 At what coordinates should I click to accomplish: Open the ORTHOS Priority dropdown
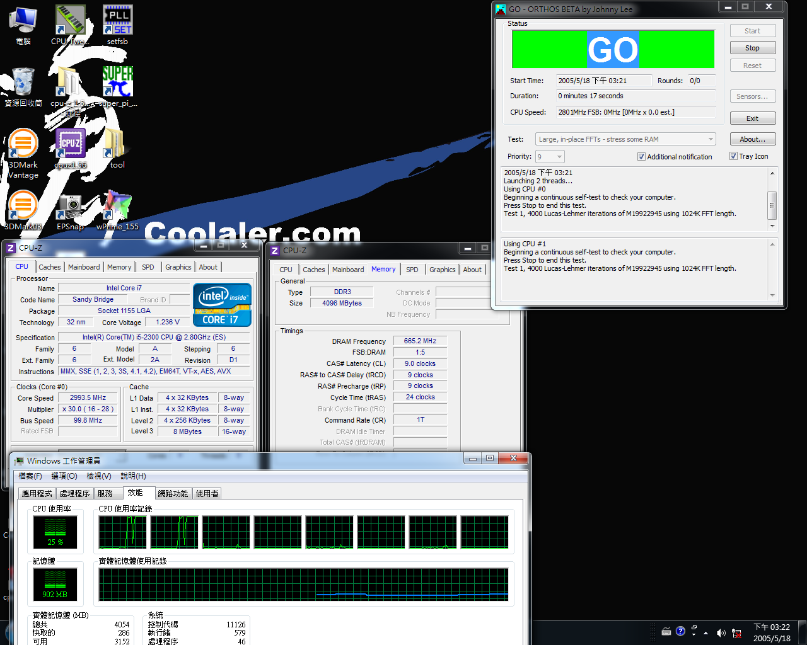pos(550,157)
